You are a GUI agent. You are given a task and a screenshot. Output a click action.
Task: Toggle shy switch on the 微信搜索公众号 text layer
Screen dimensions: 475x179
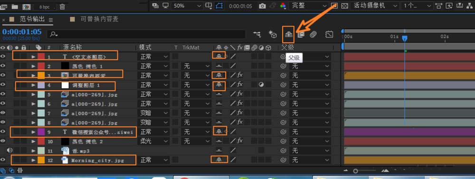click(219, 132)
